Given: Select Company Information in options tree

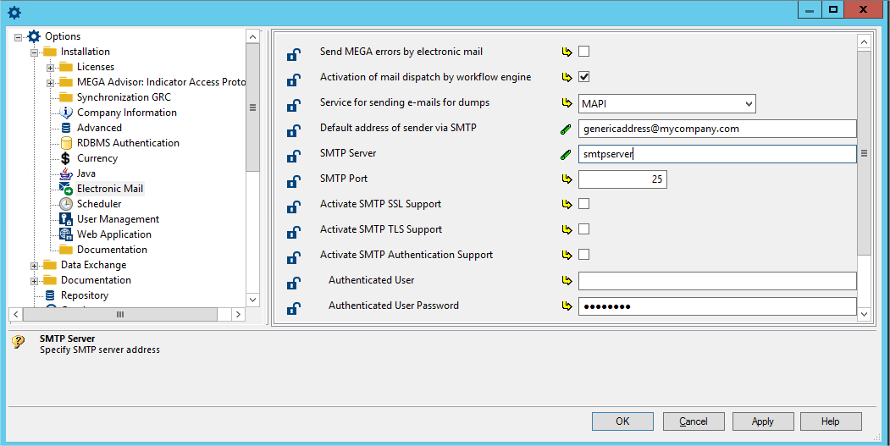Looking at the screenshot, I should [x=126, y=113].
